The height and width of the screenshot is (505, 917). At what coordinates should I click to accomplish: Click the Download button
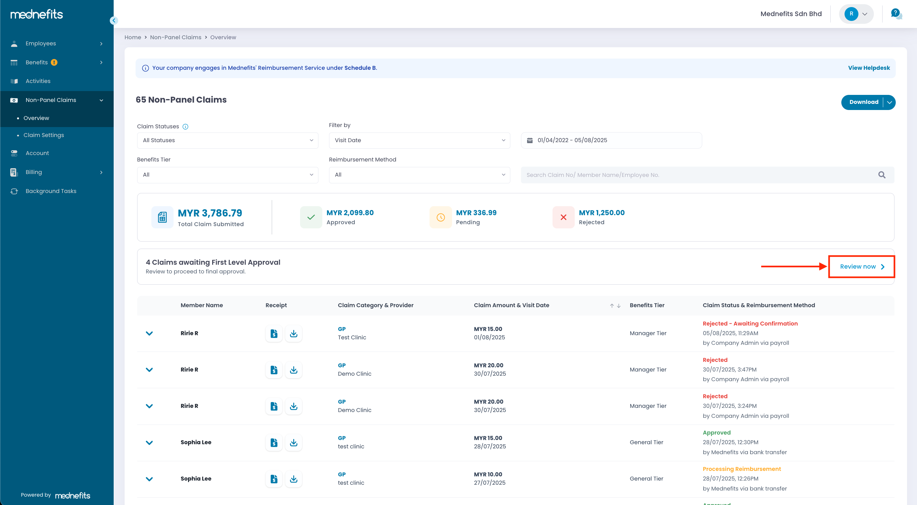[863, 102]
